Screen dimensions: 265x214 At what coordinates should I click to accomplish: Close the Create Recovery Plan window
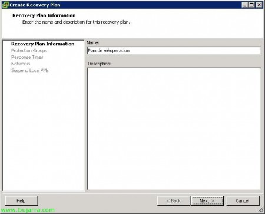pyautogui.click(x=259, y=5)
